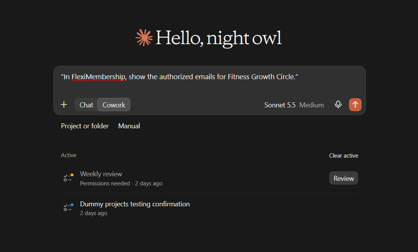This screenshot has width=418, height=252.
Task: Click the plus attachment icon
Action: (64, 104)
